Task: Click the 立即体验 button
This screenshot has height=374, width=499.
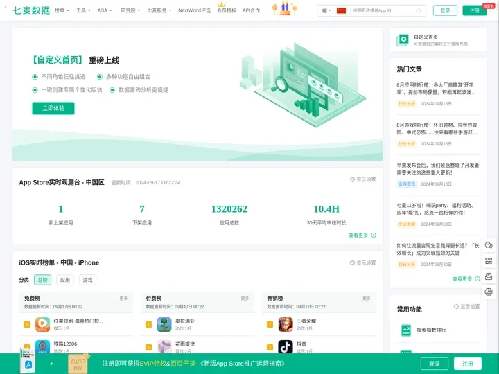Action: click(53, 108)
